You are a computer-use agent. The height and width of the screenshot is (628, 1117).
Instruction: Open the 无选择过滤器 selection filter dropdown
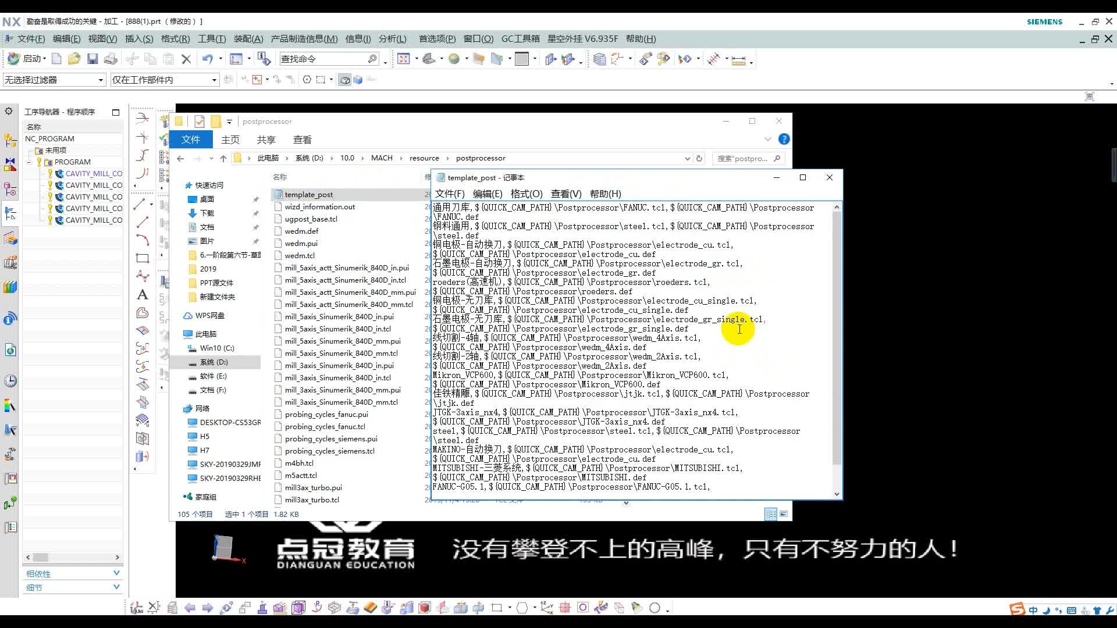click(99, 80)
